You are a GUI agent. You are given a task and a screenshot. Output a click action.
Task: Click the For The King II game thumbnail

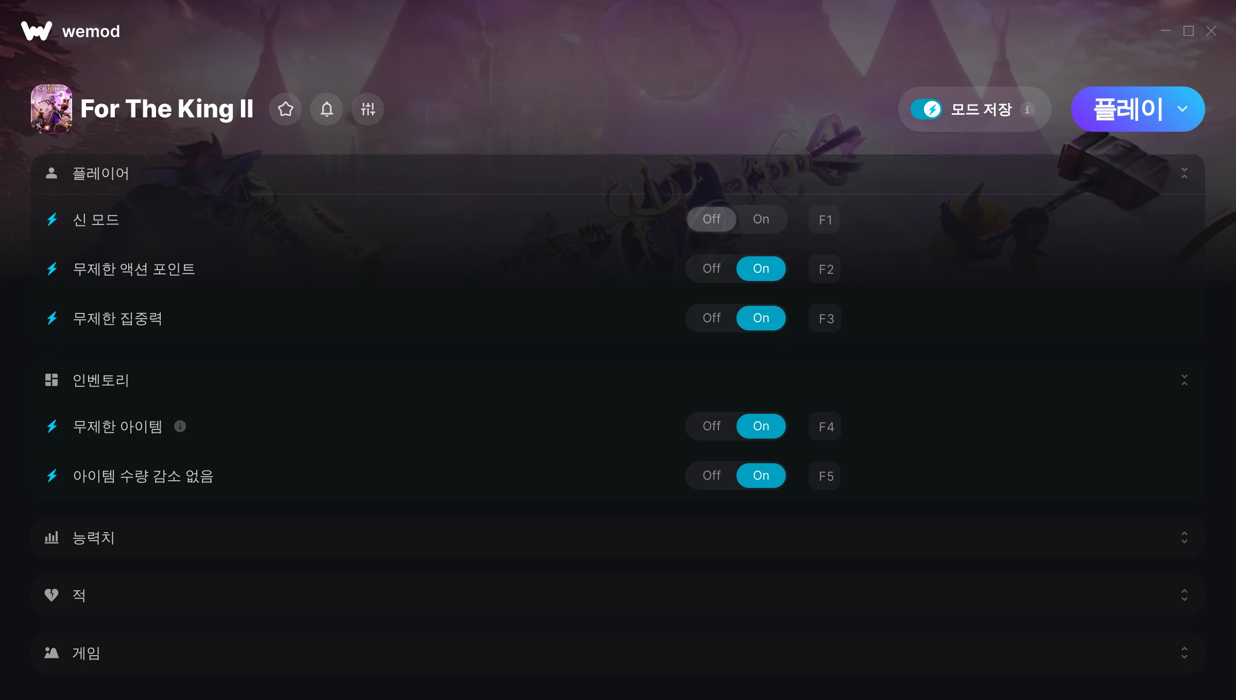pyautogui.click(x=51, y=109)
